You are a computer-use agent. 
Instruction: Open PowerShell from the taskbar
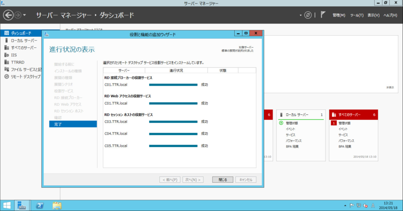click(x=40, y=205)
